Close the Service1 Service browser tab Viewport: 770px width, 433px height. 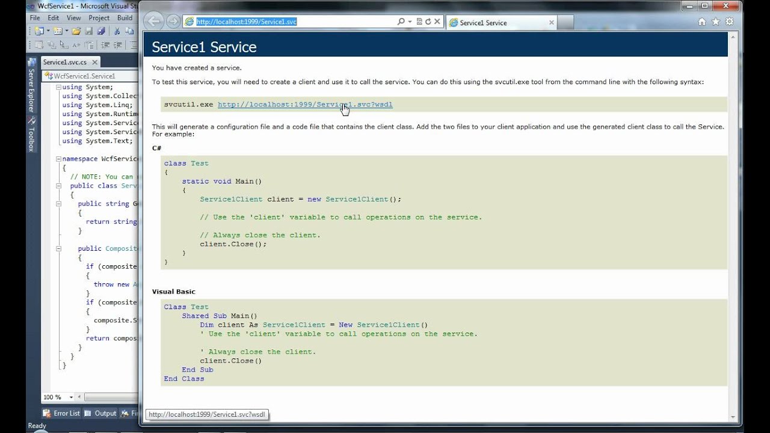click(x=551, y=22)
